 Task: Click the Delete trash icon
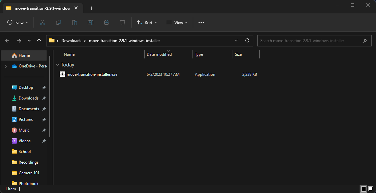[122, 22]
